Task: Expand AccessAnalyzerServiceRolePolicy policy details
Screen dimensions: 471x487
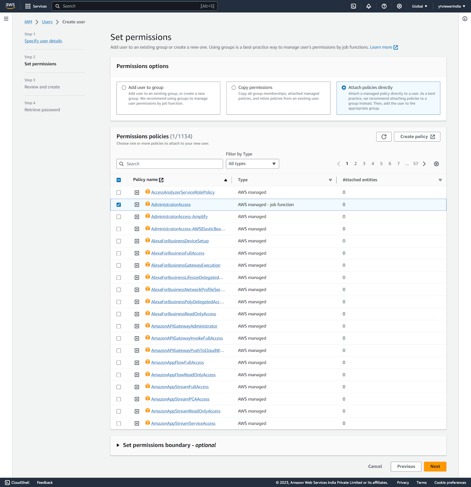Action: (137, 192)
